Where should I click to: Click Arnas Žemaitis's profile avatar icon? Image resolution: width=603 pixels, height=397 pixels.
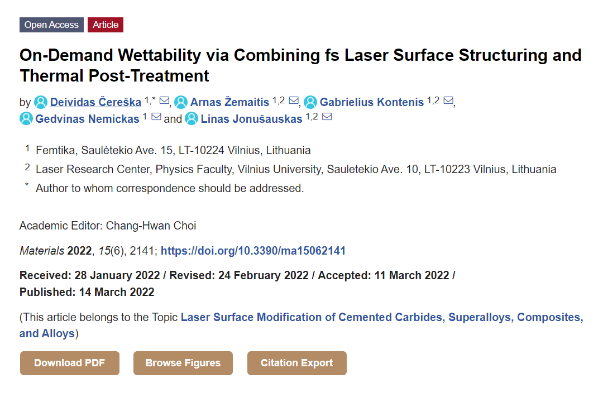[x=181, y=102]
